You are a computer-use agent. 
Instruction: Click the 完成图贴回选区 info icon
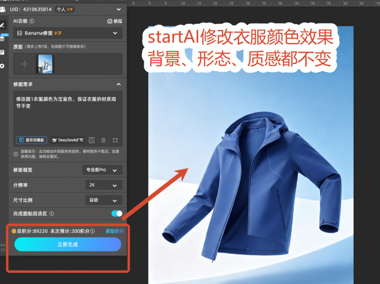pos(52,214)
